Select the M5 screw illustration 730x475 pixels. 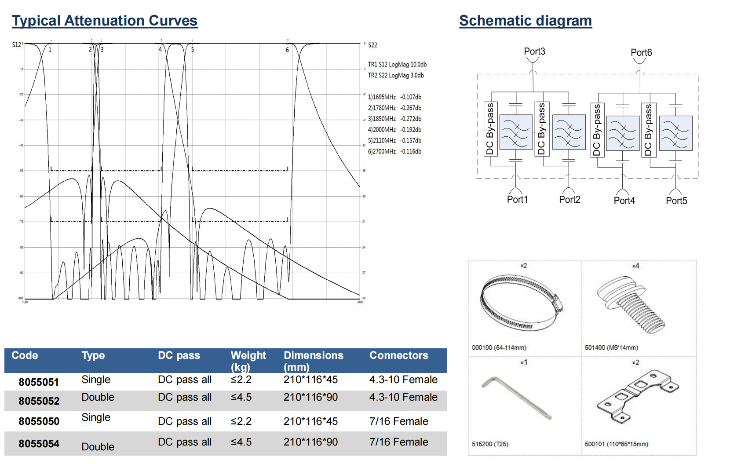coord(631,304)
